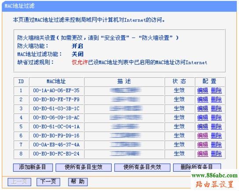The image size is (239, 191).
Task: Click the 描 述 column header
Action: (124, 81)
